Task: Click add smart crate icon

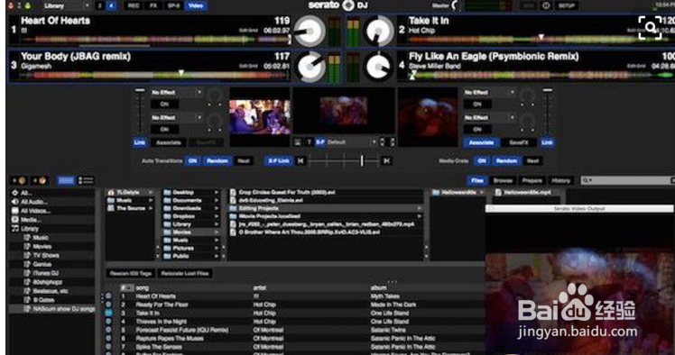Action: [40, 180]
